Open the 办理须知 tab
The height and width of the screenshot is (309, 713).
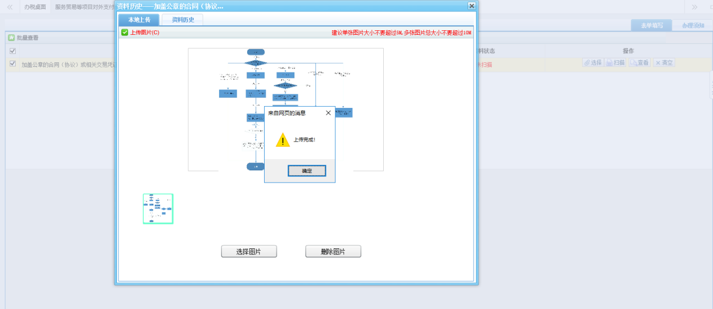693,26
